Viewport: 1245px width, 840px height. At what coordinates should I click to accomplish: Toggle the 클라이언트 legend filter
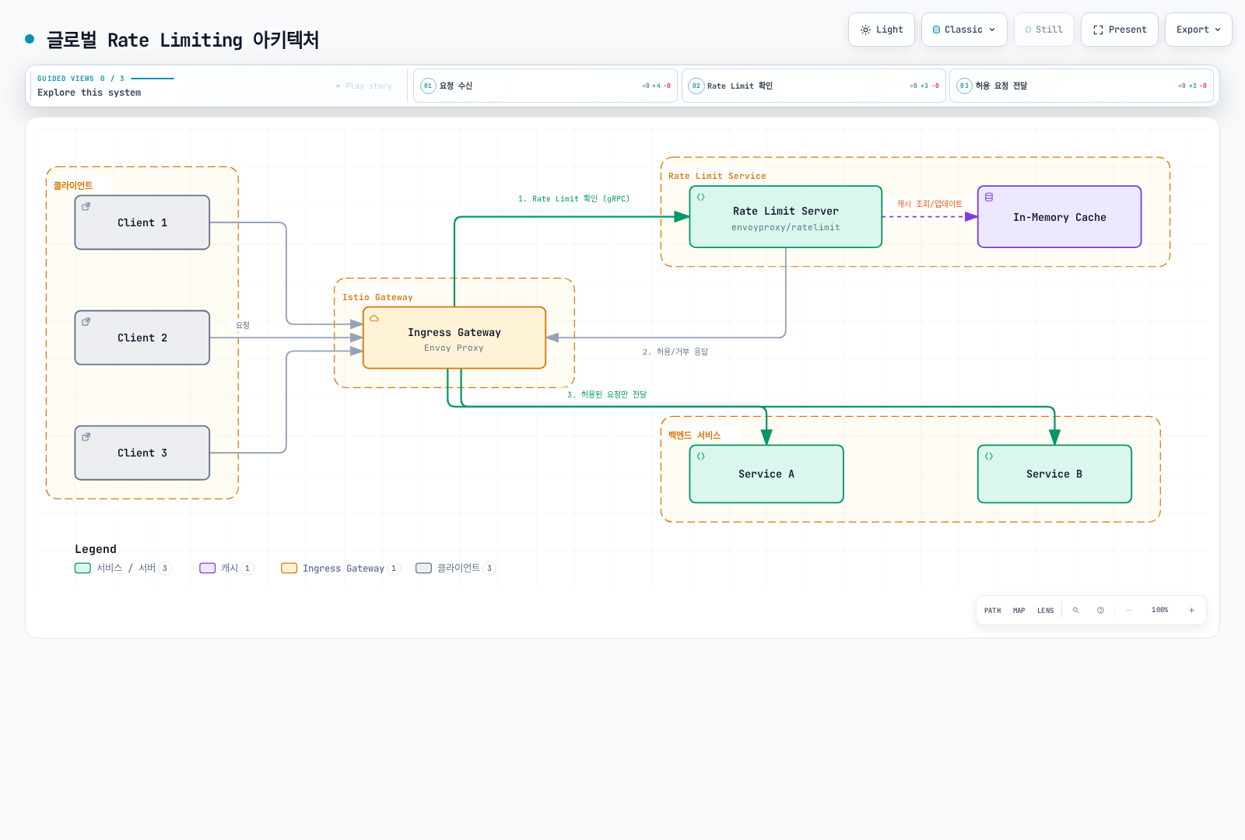pyautogui.click(x=456, y=568)
